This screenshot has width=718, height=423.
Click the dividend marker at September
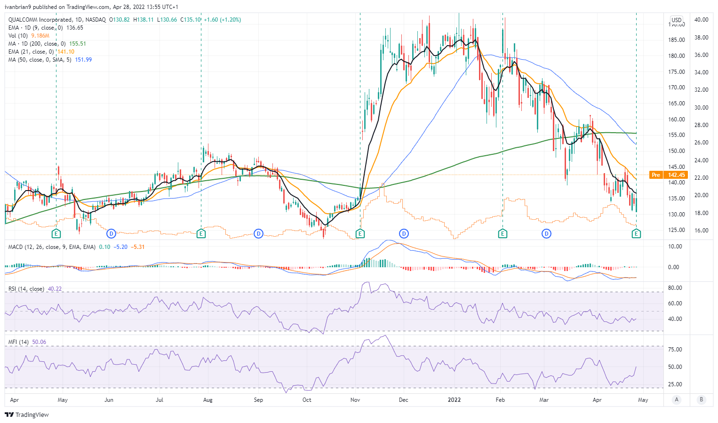(258, 233)
